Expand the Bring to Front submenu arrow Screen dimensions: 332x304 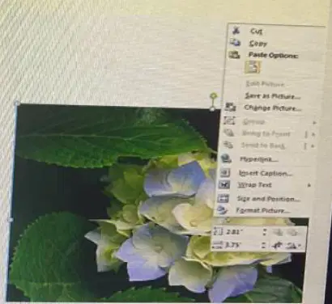(x=314, y=134)
